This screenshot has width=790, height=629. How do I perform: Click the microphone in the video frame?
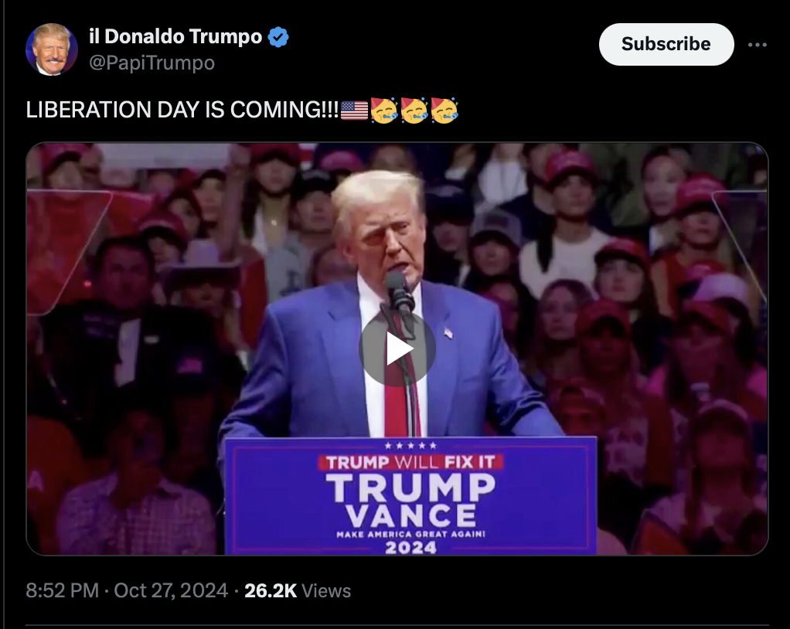pos(400,294)
